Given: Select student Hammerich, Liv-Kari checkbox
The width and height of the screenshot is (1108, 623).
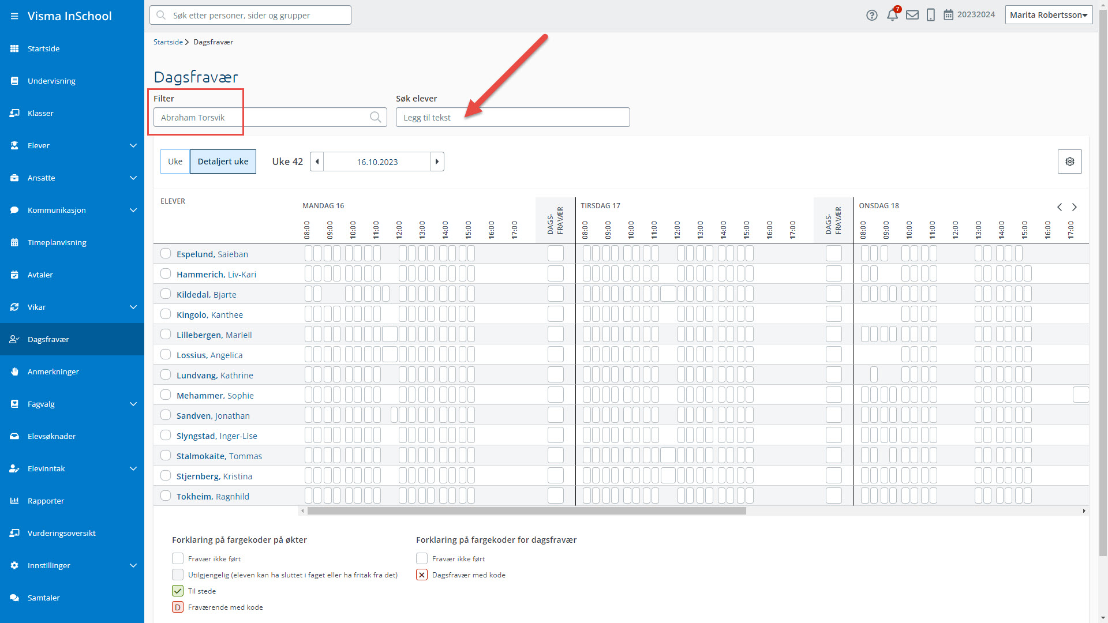Looking at the screenshot, I should [166, 273].
